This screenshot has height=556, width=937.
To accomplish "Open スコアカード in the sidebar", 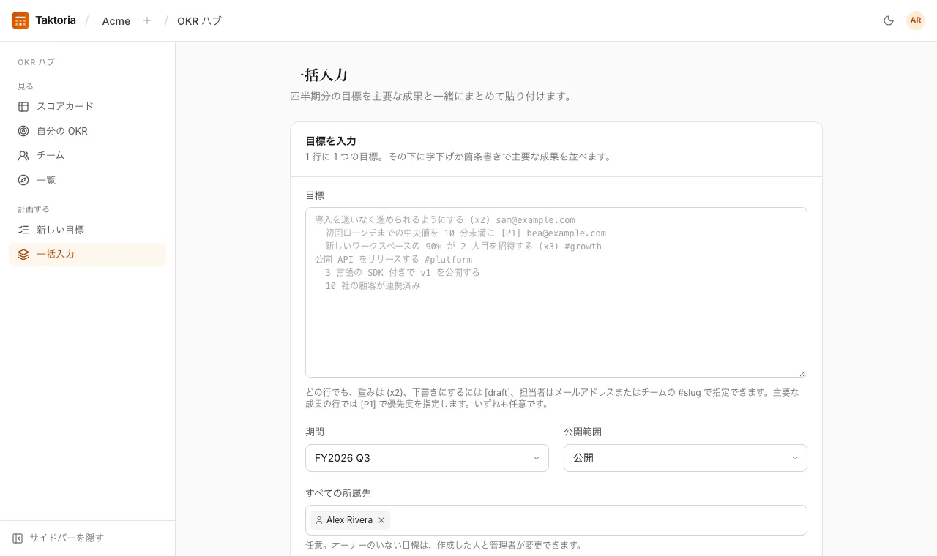I will point(87,106).
